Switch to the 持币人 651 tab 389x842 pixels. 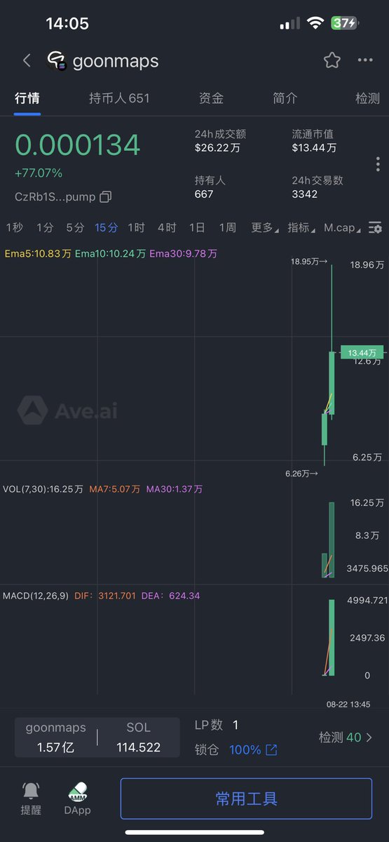click(119, 98)
